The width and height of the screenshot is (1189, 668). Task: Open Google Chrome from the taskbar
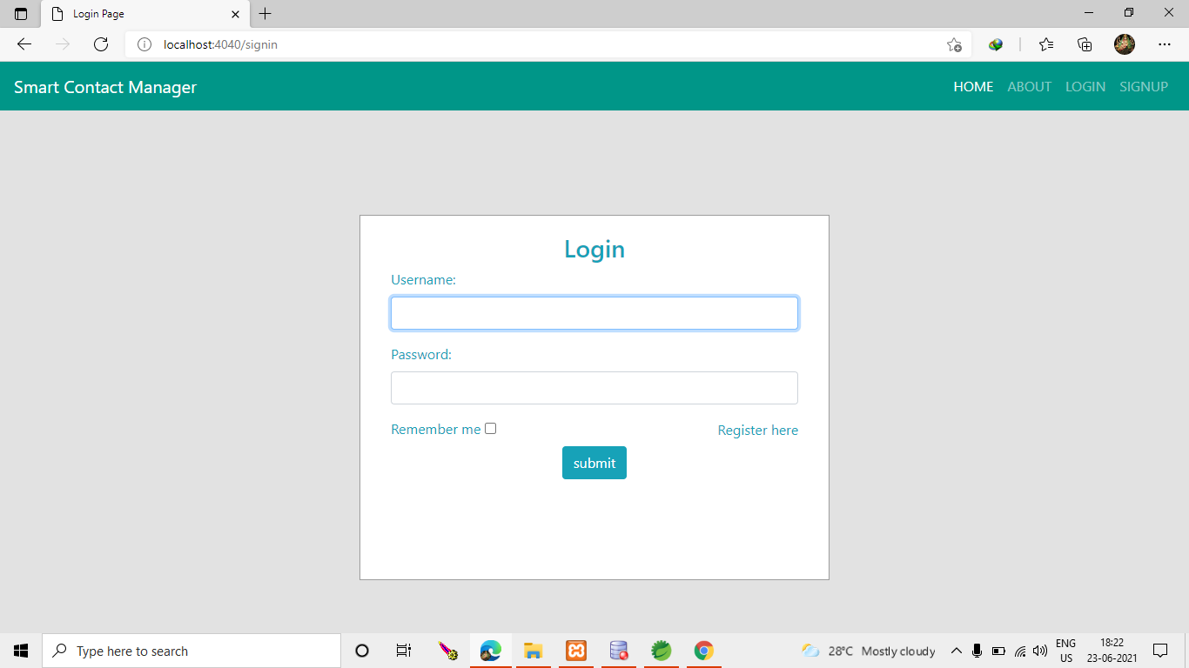703,650
